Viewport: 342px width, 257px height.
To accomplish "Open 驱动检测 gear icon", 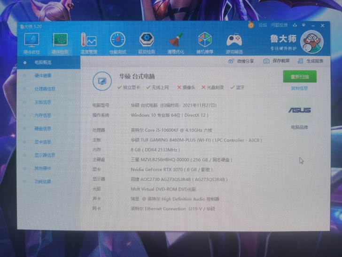I will click(147, 40).
